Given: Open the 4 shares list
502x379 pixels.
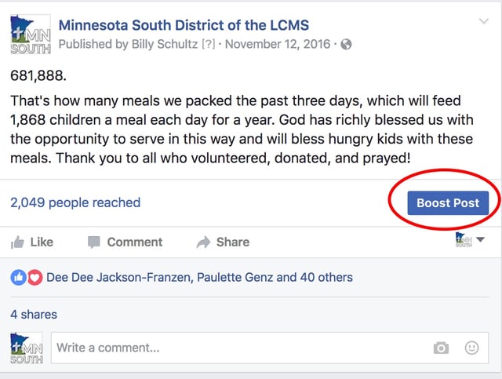Looking at the screenshot, I should (34, 315).
